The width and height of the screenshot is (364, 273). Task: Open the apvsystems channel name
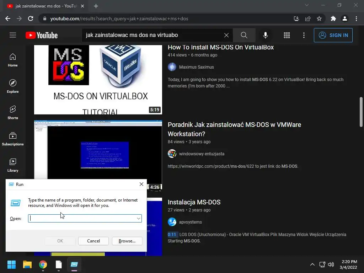(191, 222)
